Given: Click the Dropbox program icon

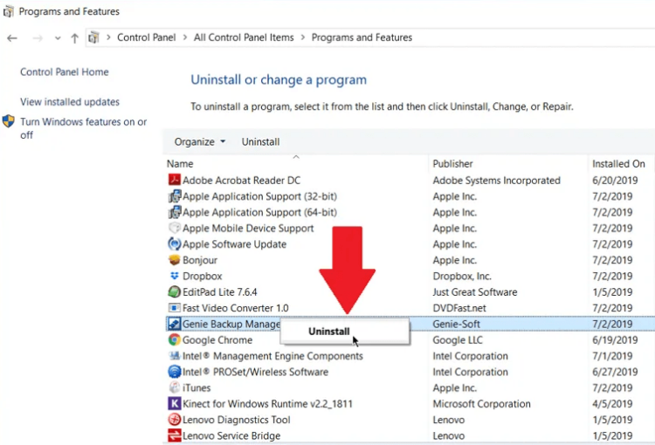Looking at the screenshot, I should (x=174, y=276).
